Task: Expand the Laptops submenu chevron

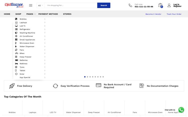Action: (45, 22)
